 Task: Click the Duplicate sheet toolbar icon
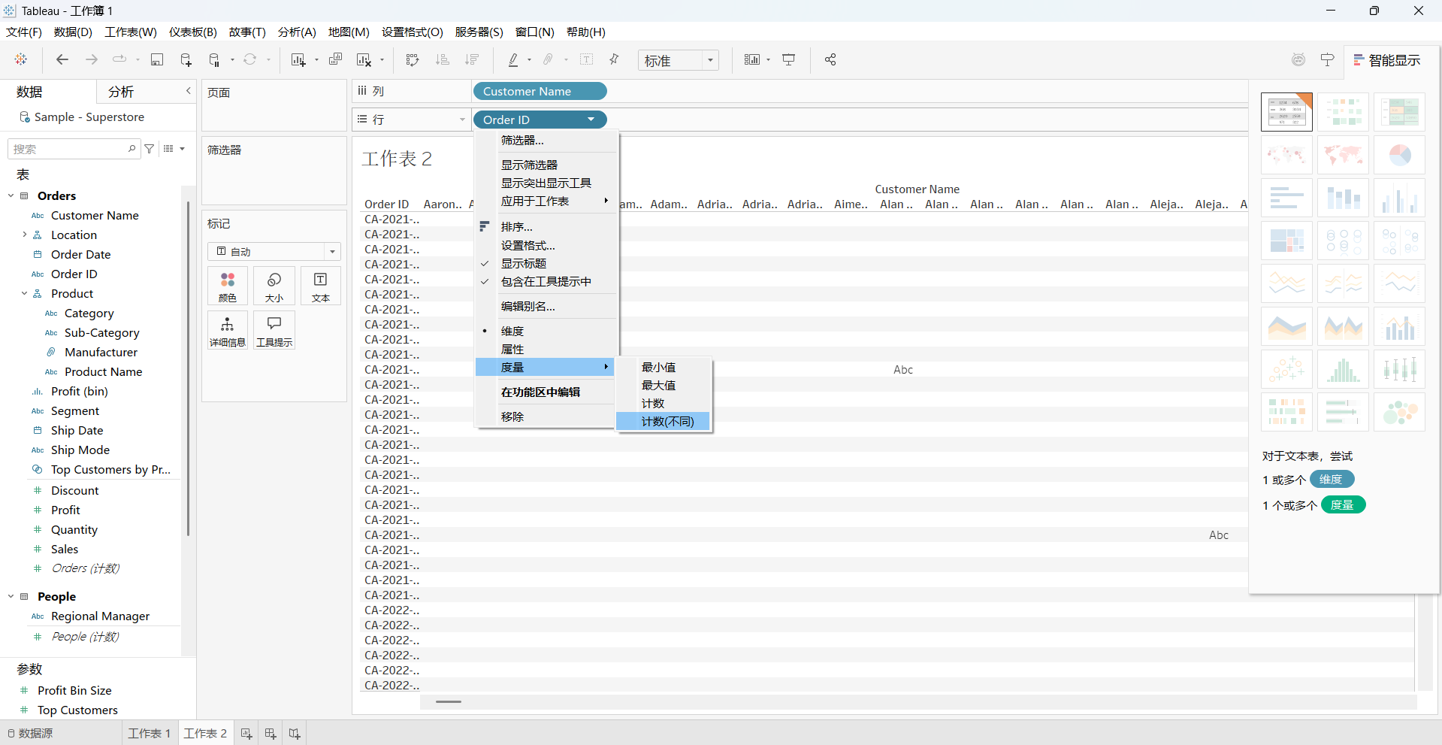[335, 59]
